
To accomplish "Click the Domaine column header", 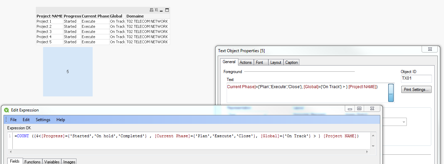I will 148,16.
